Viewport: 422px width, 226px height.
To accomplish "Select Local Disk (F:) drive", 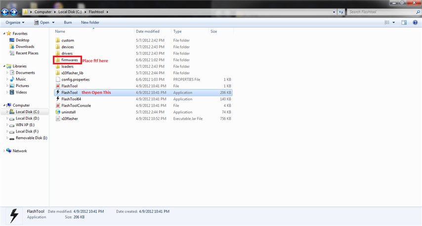I will click(27, 131).
